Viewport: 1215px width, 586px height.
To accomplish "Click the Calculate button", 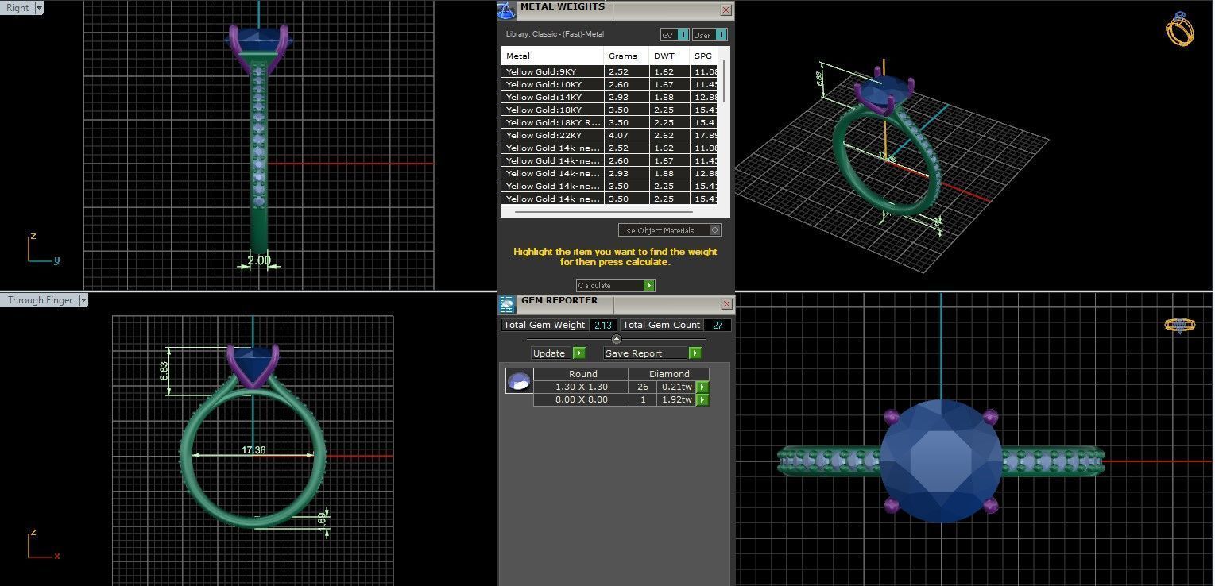I will (x=615, y=286).
